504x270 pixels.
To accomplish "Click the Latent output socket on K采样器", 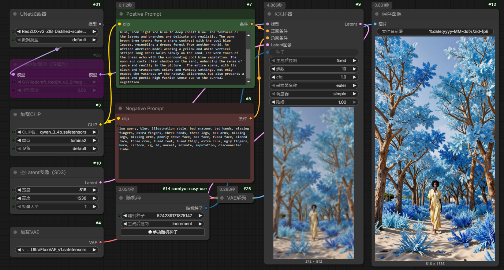I will (x=361, y=24).
